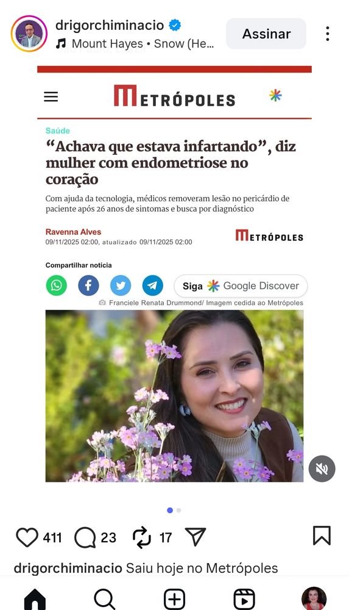Tap the repost arrows icon
The image size is (349, 610).
(x=142, y=537)
